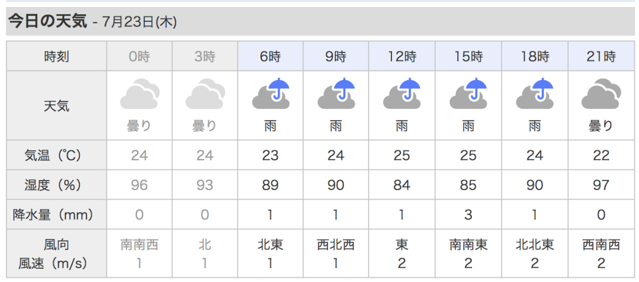Image resolution: width=639 pixels, height=282 pixels.
Task: Select the rain icon under 18時
Action: click(535, 94)
